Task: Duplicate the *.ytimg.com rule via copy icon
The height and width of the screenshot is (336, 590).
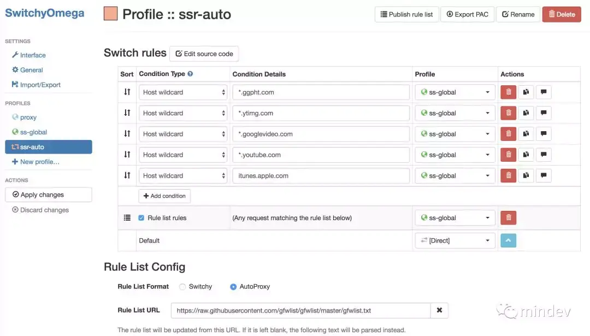Action: [526, 113]
